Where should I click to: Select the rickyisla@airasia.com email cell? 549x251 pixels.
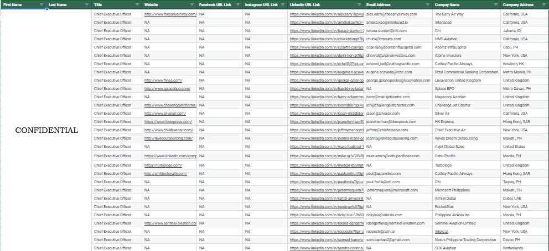click(x=398, y=215)
